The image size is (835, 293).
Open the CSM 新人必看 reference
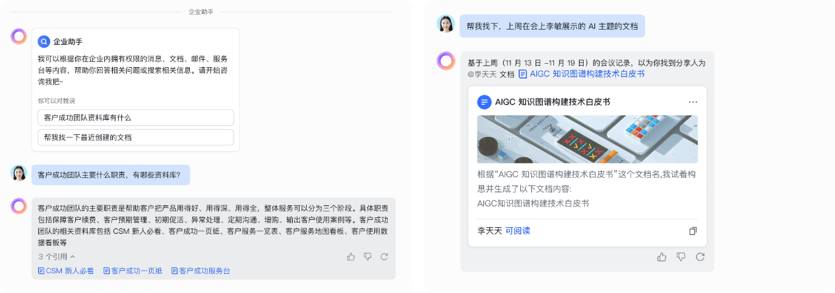click(66, 271)
